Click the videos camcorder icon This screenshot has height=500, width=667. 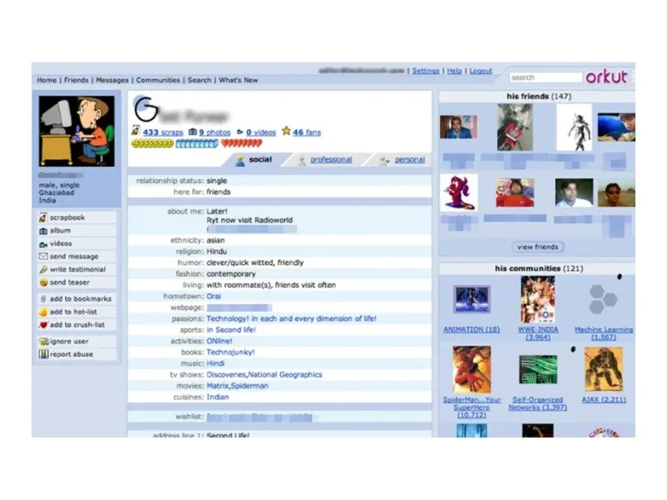coord(43,244)
